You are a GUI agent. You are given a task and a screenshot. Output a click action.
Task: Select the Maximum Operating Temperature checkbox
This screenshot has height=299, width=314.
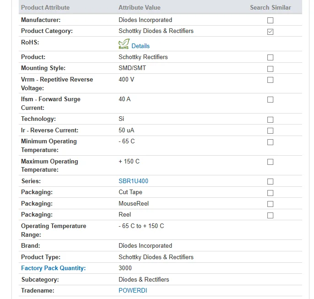[270, 162]
